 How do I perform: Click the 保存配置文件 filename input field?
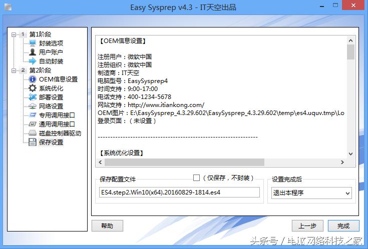click(179, 192)
